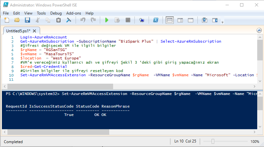
Task: Select the Untitled5.ps1 tab
Action: [18, 31]
